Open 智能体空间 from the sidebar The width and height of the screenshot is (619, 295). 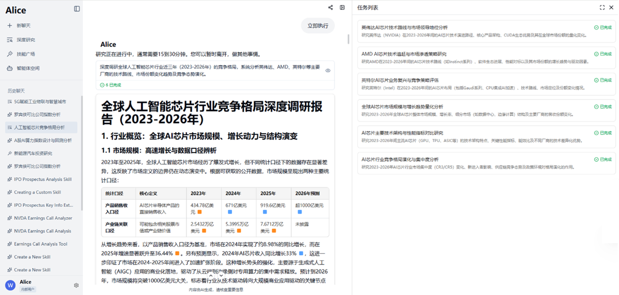tap(28, 68)
